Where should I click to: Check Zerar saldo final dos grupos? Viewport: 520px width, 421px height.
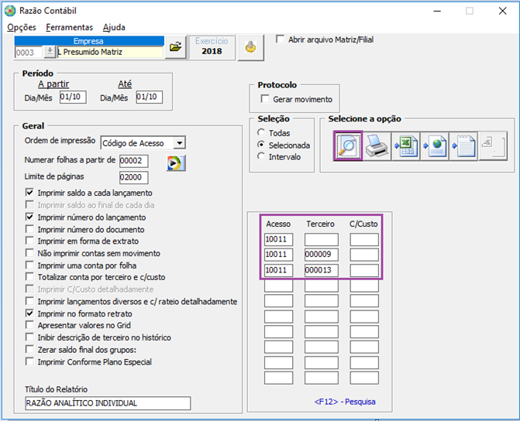coord(29,350)
